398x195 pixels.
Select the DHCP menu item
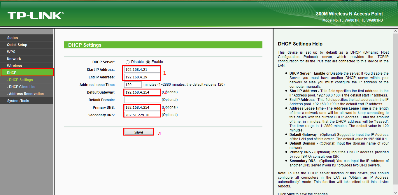tap(27, 73)
